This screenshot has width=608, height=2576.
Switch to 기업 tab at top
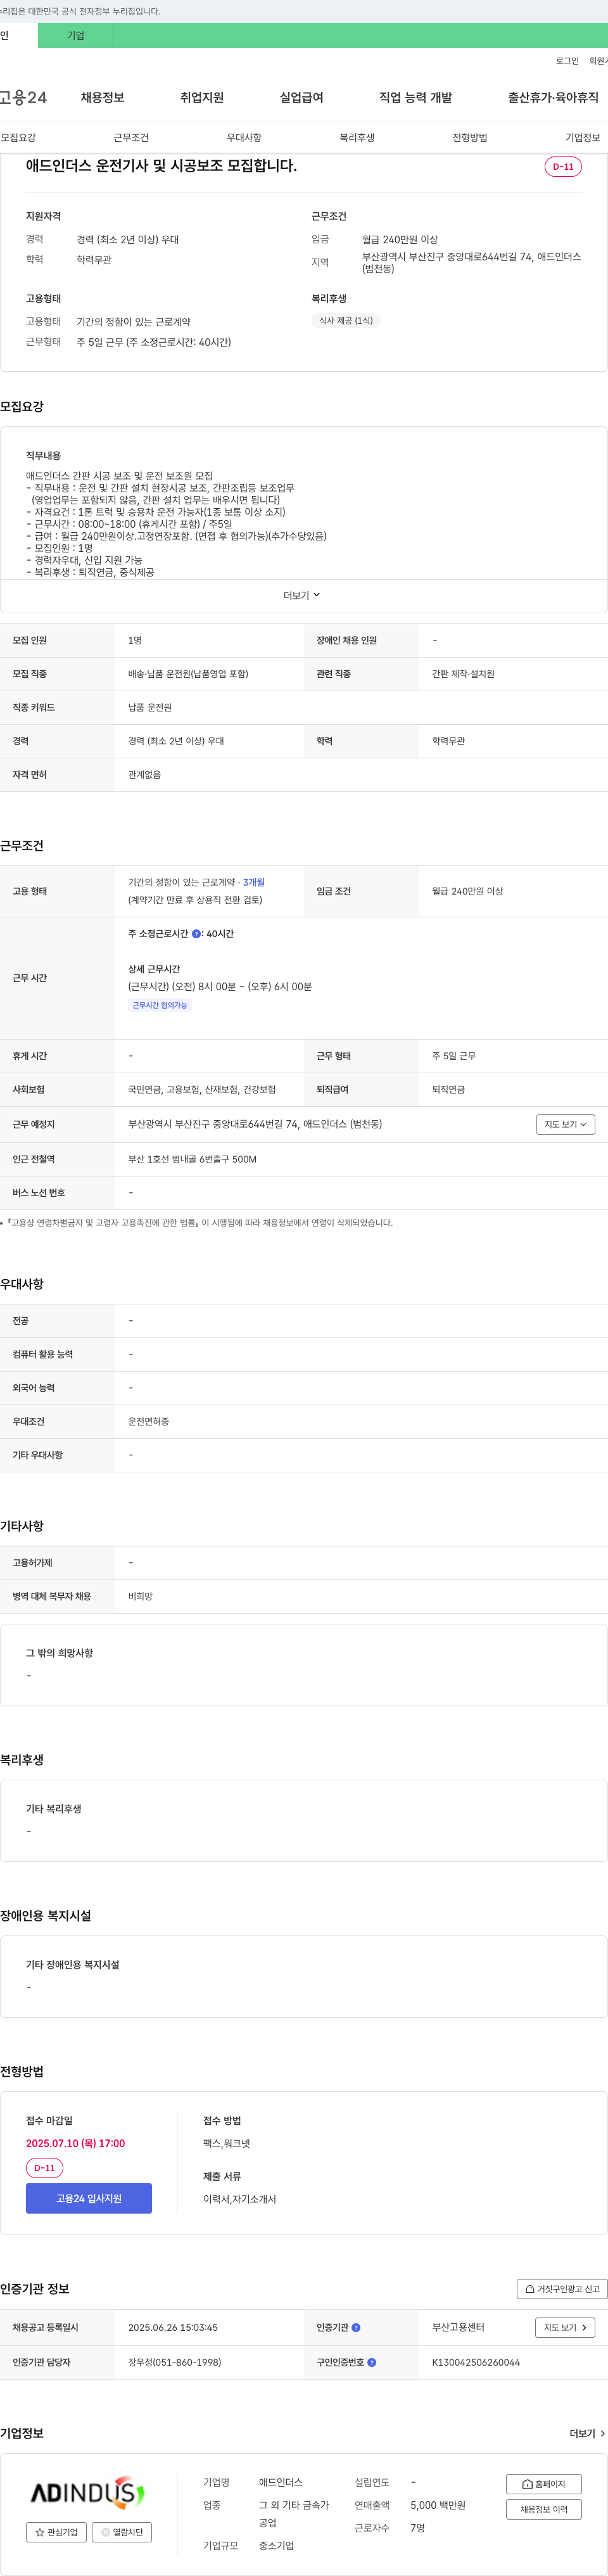[76, 35]
